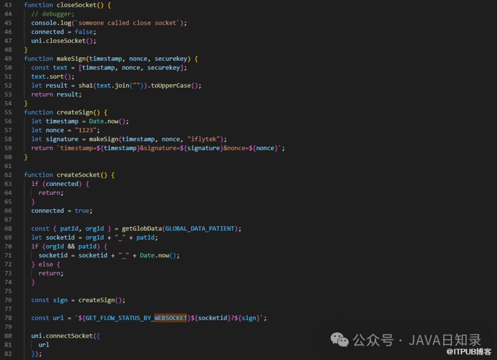The height and width of the screenshot is (360, 497).
Task: Click the connected = true statement
Action: pos(62,211)
